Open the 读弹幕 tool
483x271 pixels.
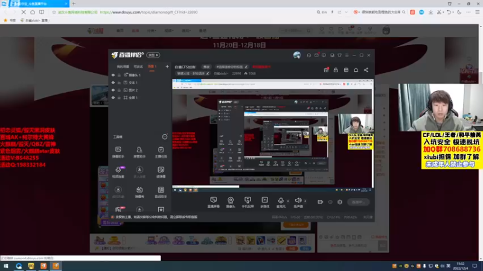pos(161,172)
